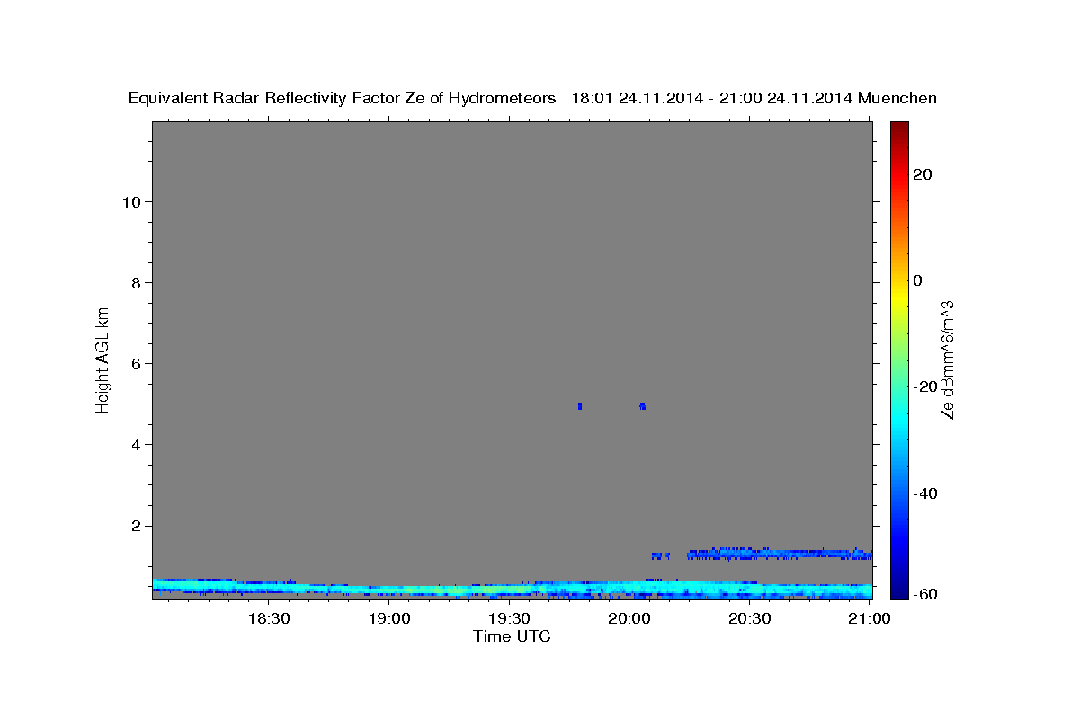This screenshot has width=1079, height=719.
Task: Click the blue echo at 5 km near 20:03
Action: click(642, 406)
